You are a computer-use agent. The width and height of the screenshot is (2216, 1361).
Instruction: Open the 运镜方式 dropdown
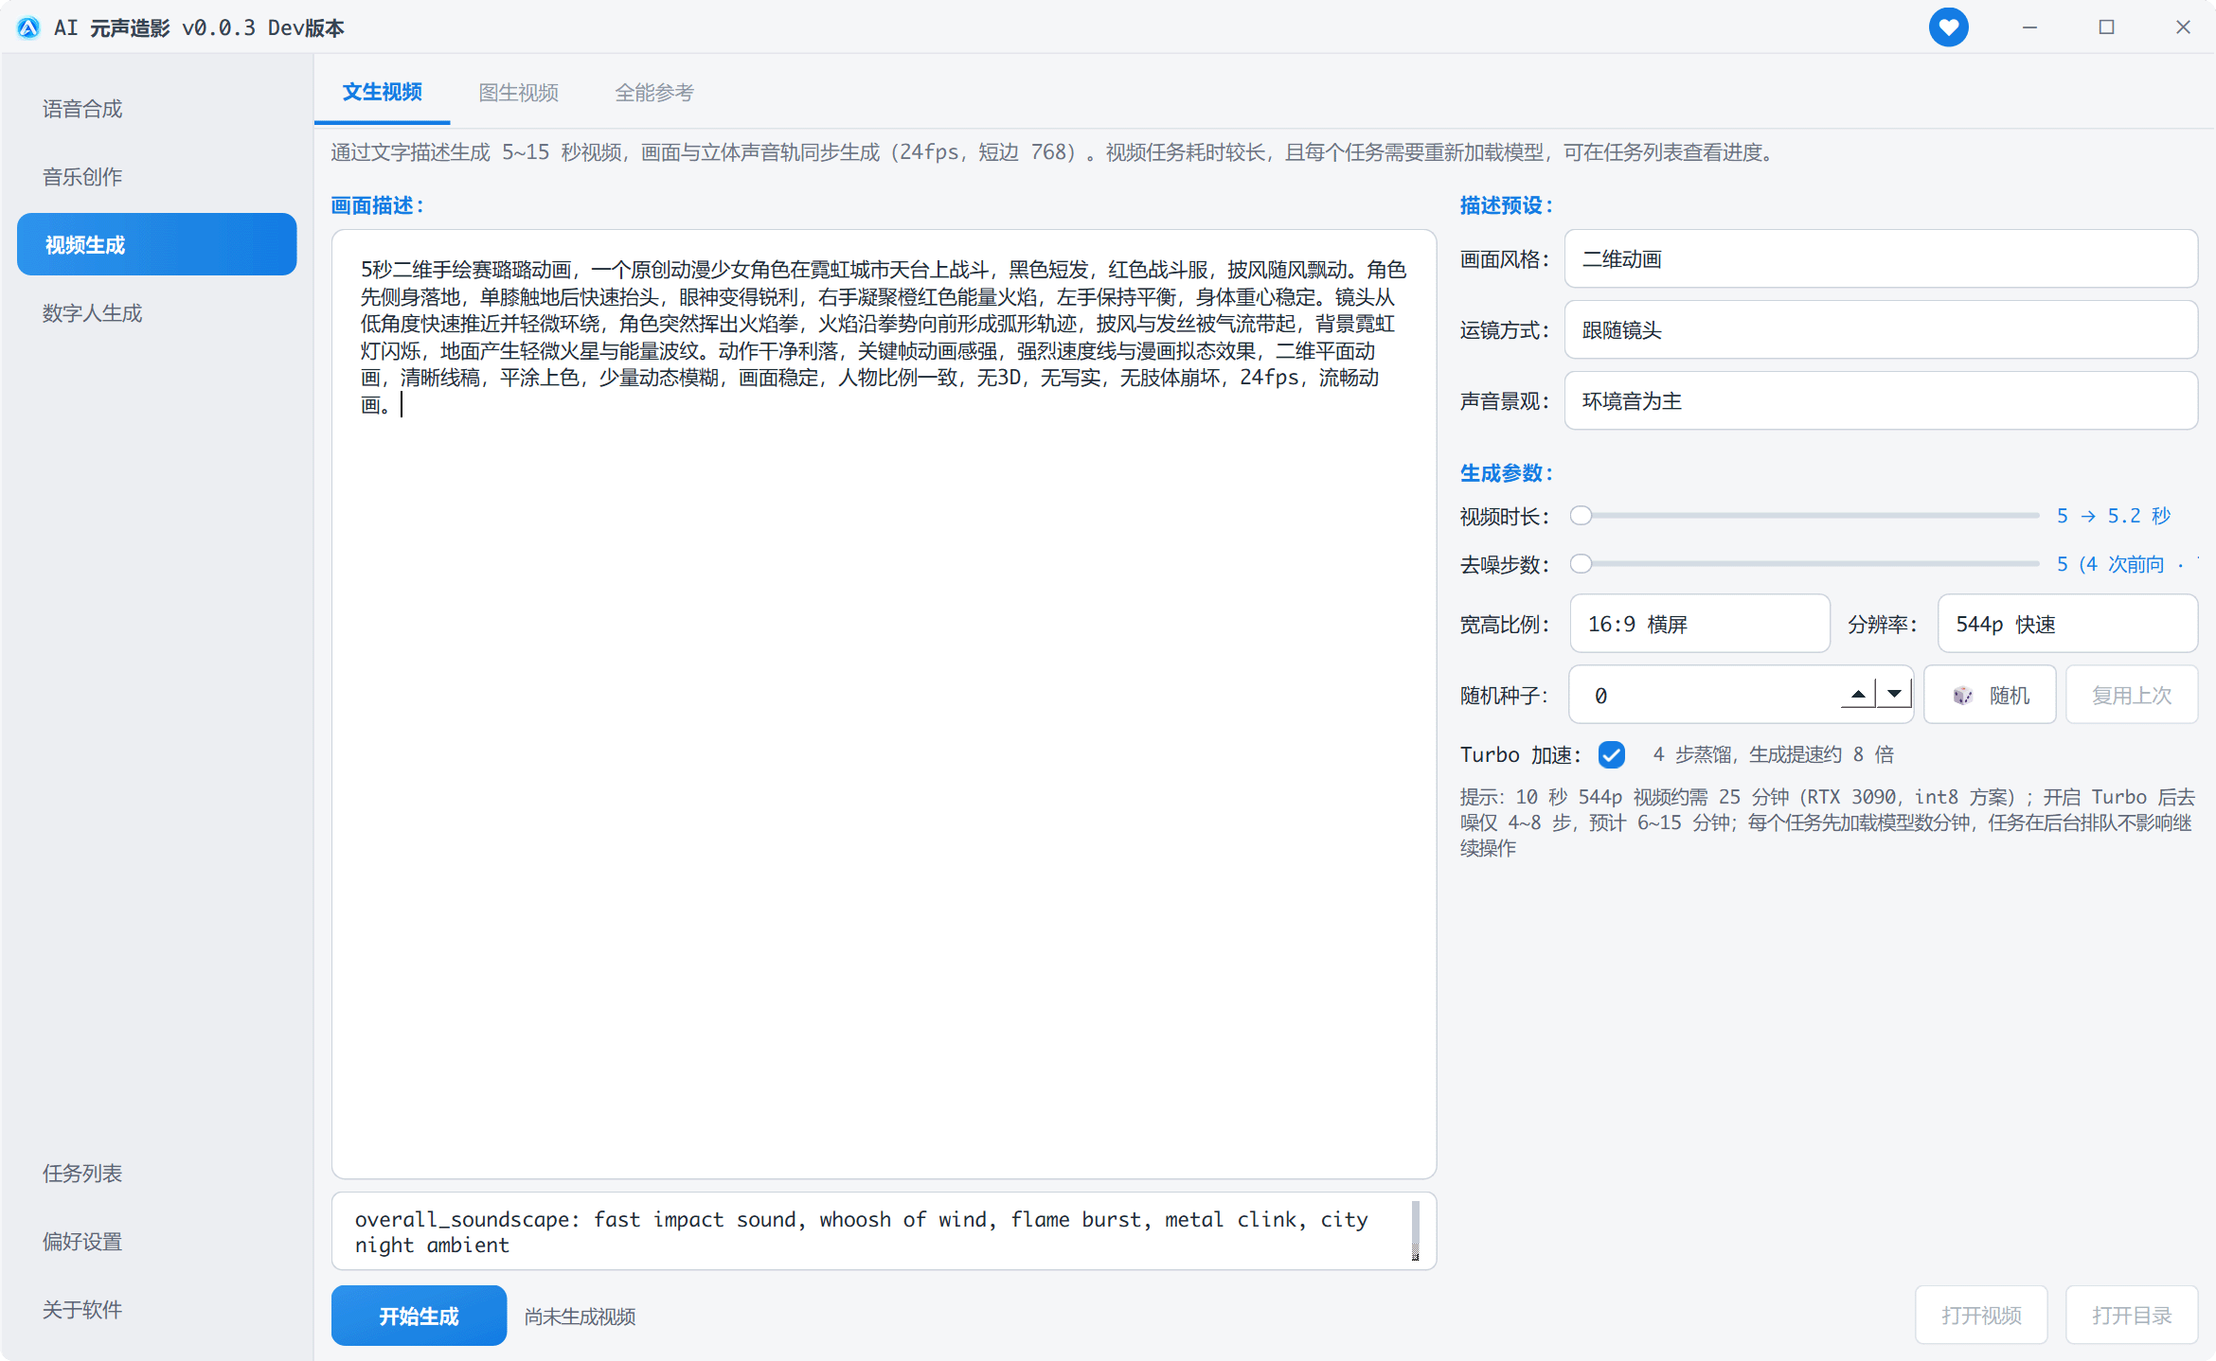tap(1881, 329)
